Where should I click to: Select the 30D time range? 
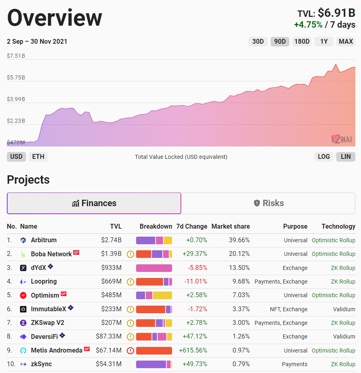[x=258, y=41]
